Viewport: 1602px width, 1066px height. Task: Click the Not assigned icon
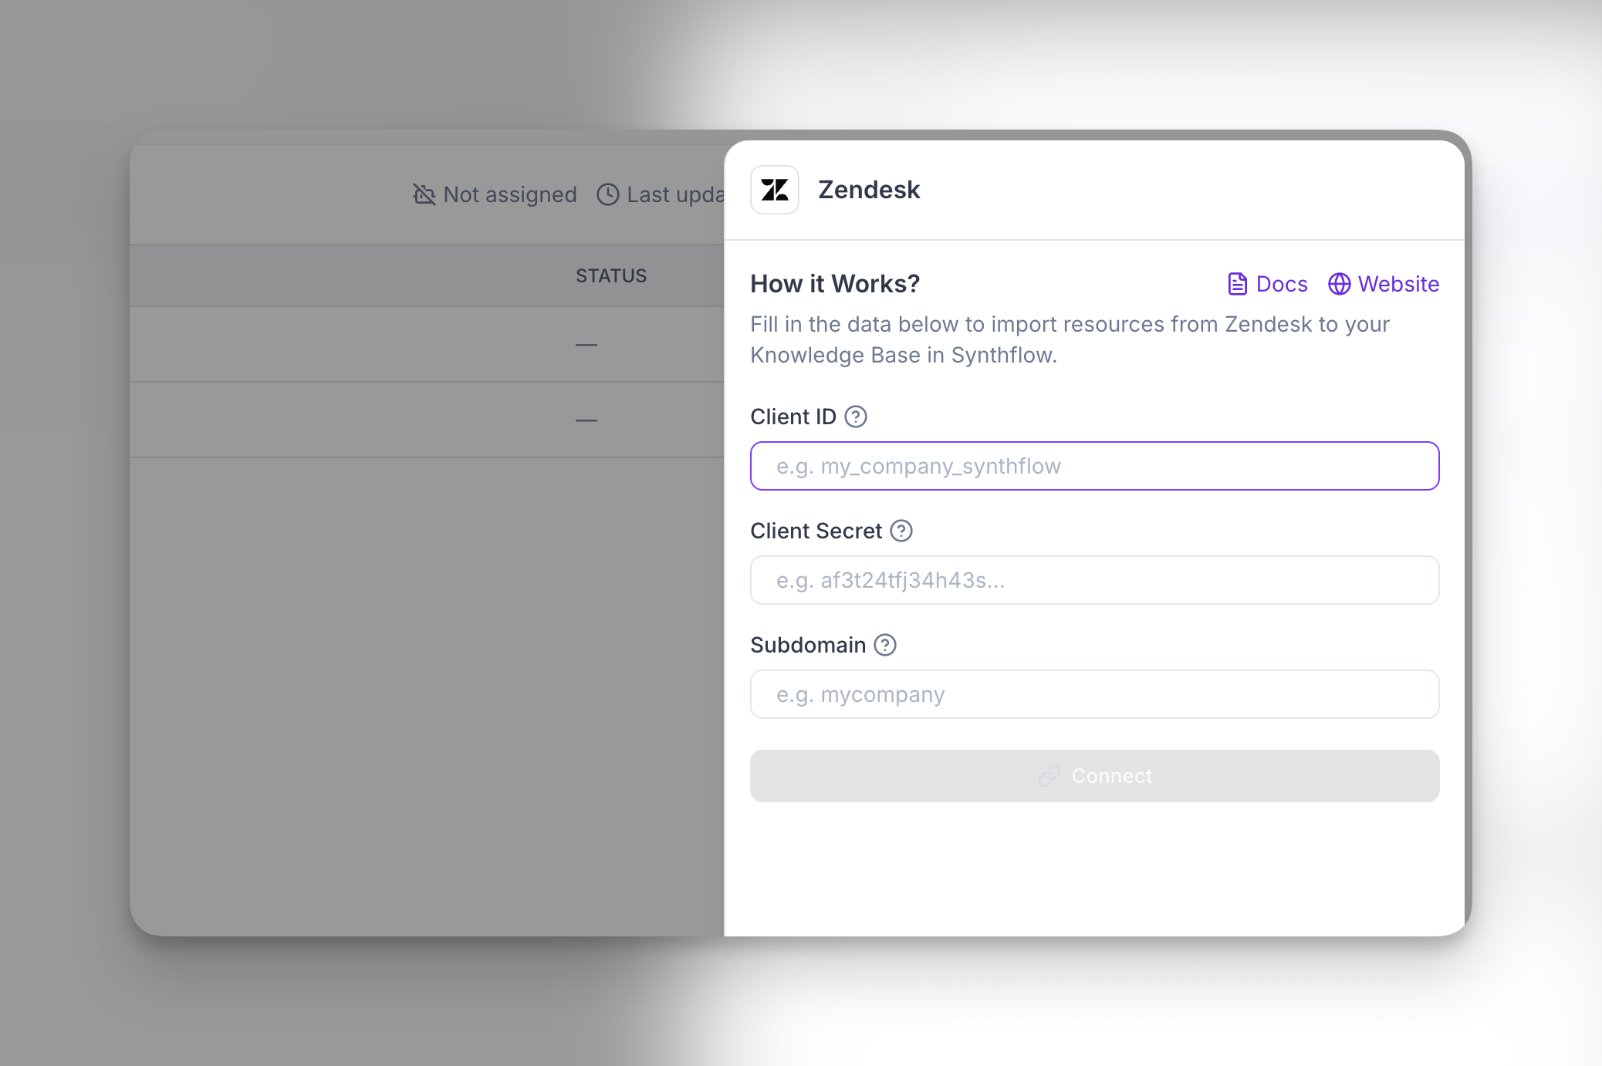(x=424, y=194)
